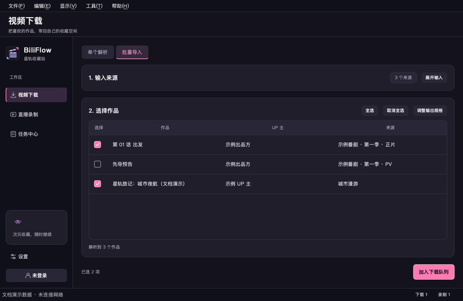Click the title 第 01 话 出发
The height and width of the screenshot is (301, 463).
[128, 145]
